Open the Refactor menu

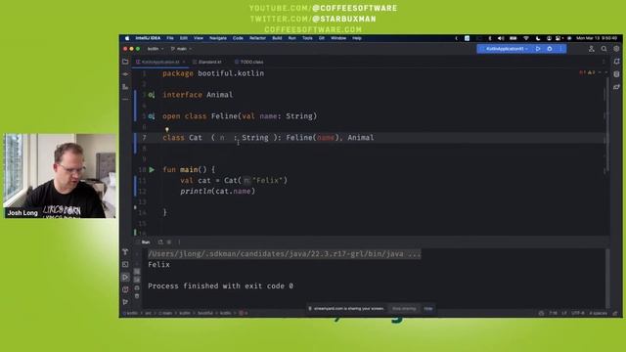[257, 38]
